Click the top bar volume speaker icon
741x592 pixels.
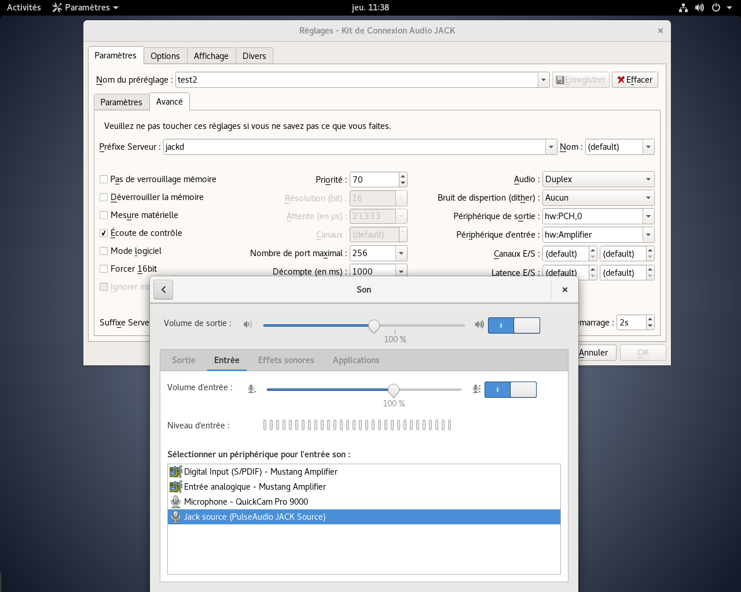[699, 8]
